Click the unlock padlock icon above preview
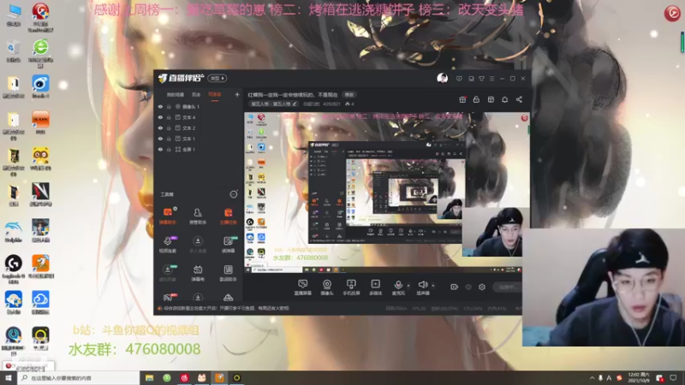The height and width of the screenshot is (385, 685). (x=476, y=99)
